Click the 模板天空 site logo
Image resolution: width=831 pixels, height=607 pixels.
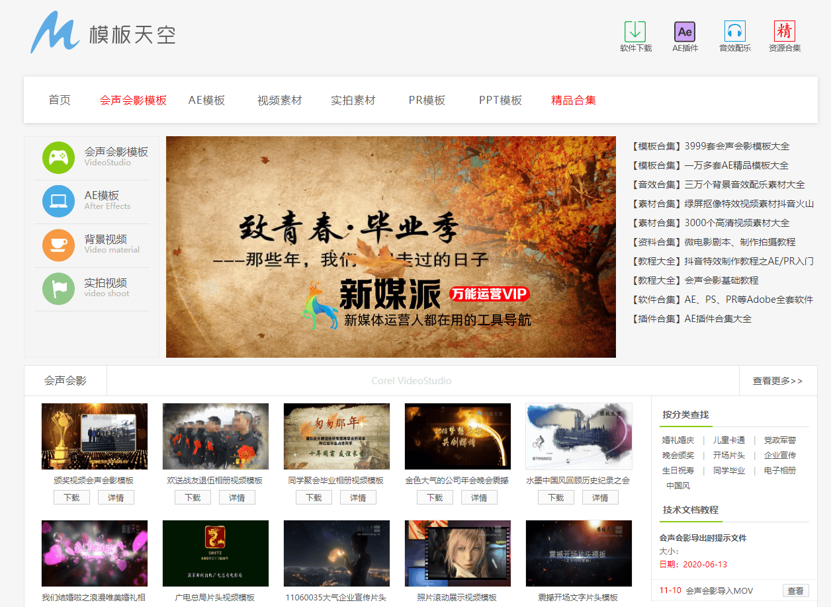(x=103, y=33)
